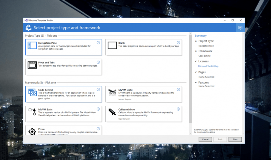Click the Summary panel title
The width and height of the screenshot is (271, 160).
click(201, 36)
